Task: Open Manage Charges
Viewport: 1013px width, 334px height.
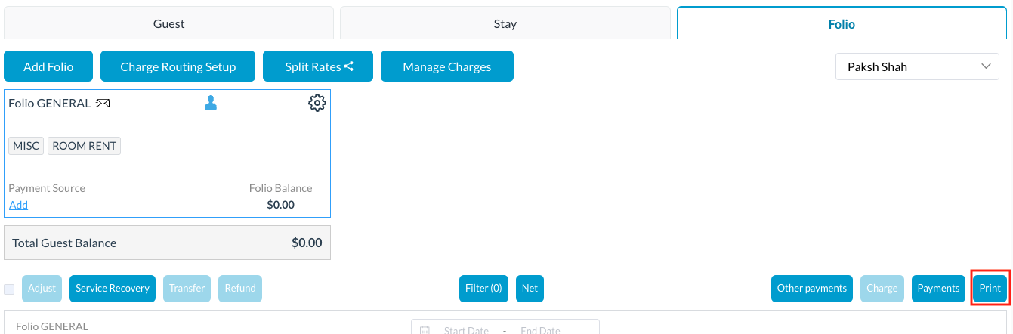Action: click(446, 66)
